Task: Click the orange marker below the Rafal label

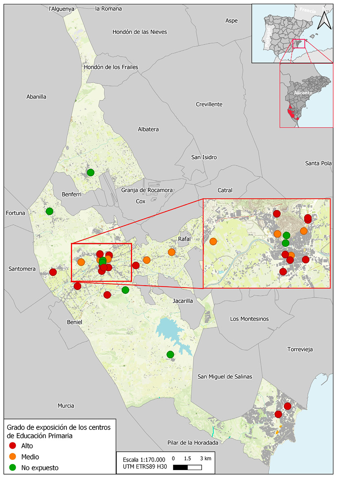Action: pyautogui.click(x=172, y=252)
